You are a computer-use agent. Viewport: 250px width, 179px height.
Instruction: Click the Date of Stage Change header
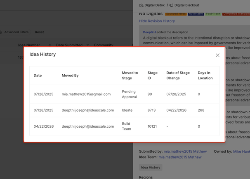(x=178, y=76)
